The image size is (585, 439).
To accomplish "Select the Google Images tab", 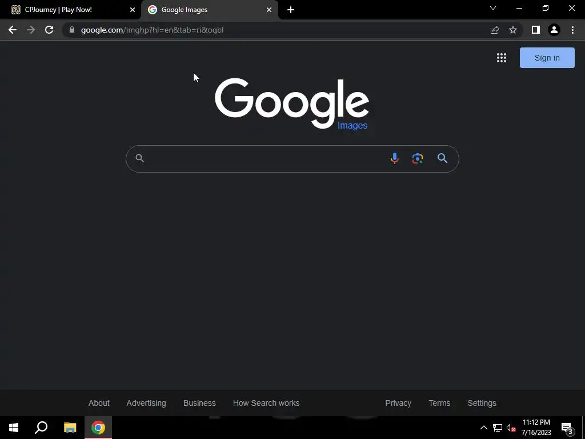I will pyautogui.click(x=209, y=10).
